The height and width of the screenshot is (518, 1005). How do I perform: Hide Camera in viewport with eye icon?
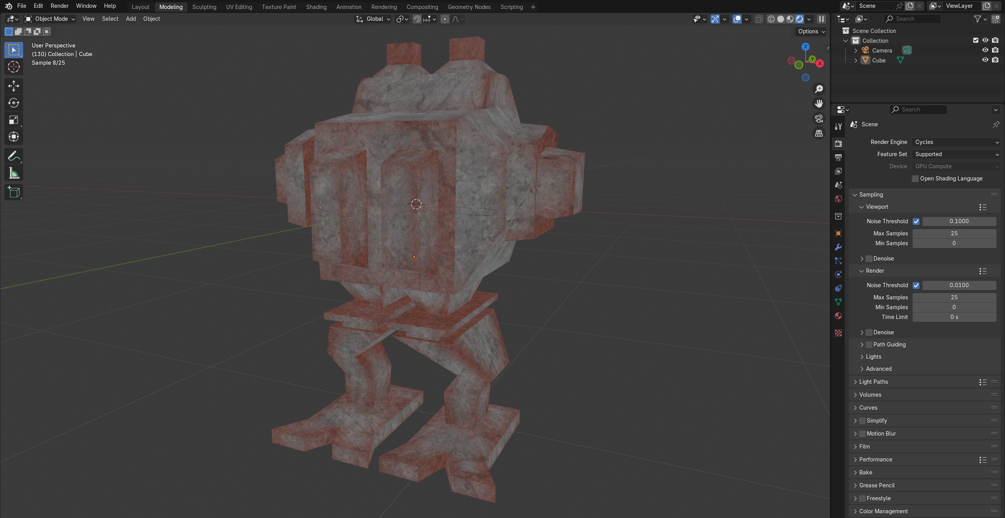pyautogui.click(x=985, y=50)
